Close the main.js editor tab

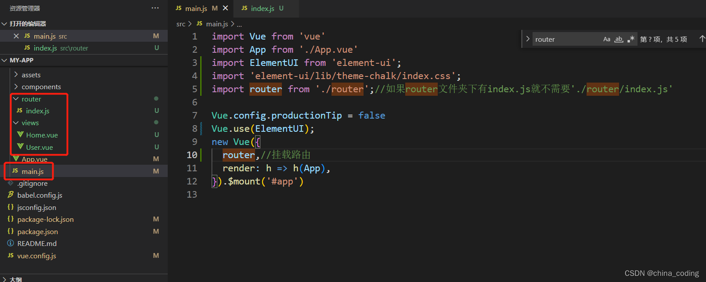point(225,8)
